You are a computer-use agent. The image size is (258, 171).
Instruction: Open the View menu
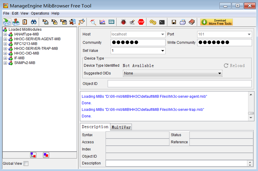pos(24,13)
